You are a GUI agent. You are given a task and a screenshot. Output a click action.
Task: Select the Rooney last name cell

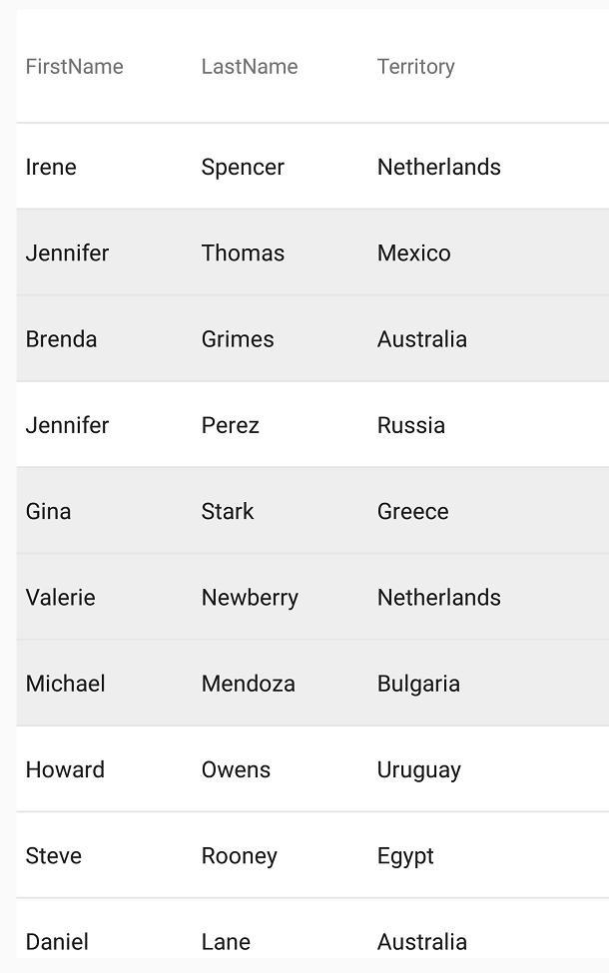coord(240,855)
